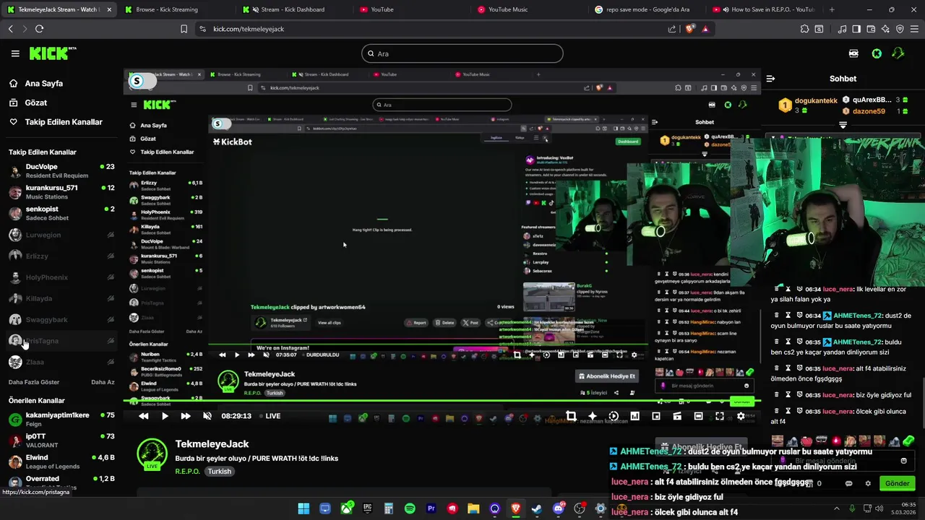Open the stream camera icon in Kick's header
Viewport: 925px width, 520px height.
[x=853, y=53]
